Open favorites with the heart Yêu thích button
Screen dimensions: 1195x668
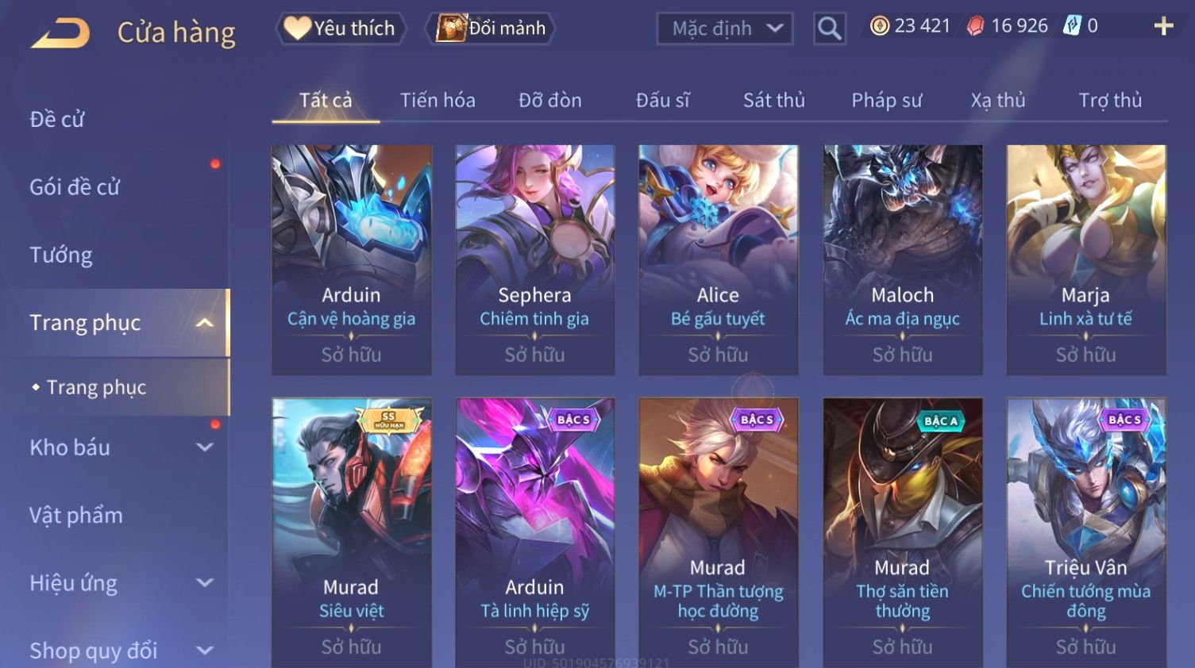click(341, 28)
